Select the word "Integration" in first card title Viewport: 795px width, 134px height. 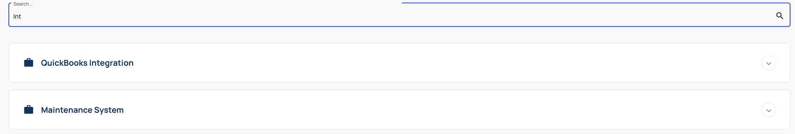click(111, 63)
